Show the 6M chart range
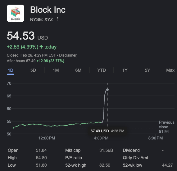 [x=78, y=70]
